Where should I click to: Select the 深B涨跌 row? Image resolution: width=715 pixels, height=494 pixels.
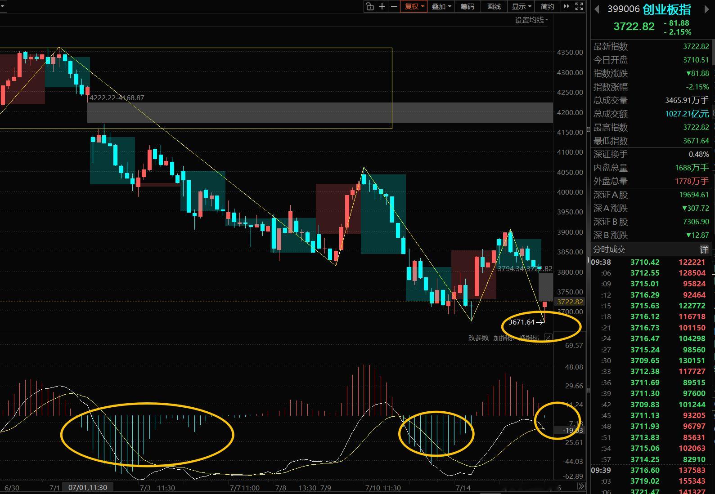[x=651, y=235]
